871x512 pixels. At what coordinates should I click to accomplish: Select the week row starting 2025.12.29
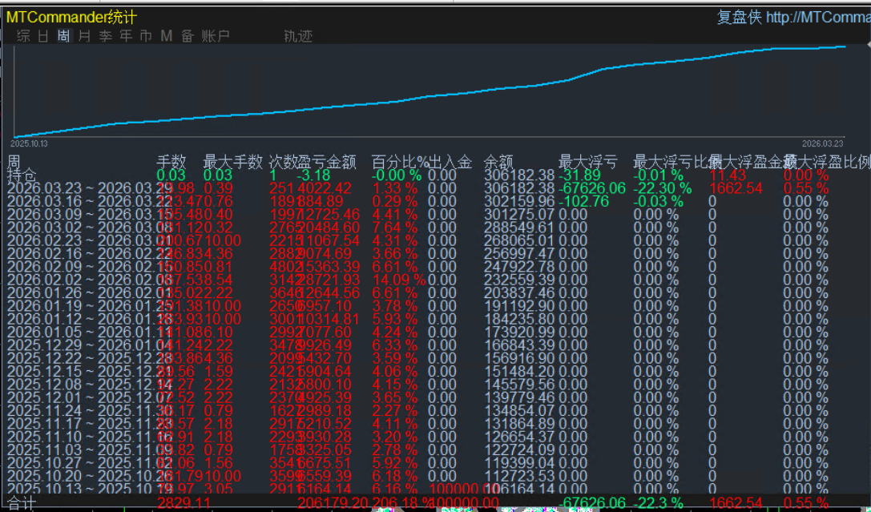pos(436,345)
